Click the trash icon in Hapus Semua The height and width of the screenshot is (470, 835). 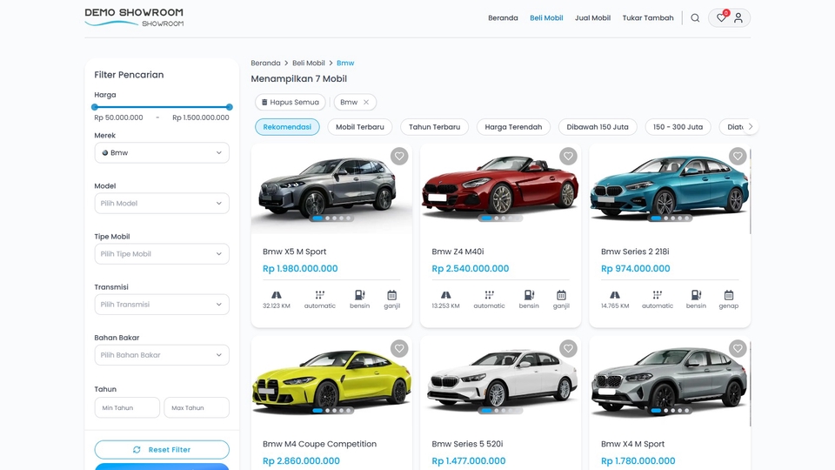click(x=264, y=103)
